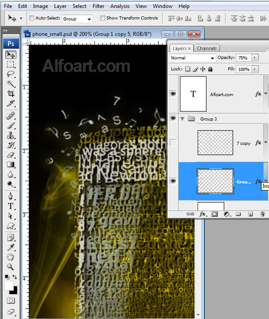The height and width of the screenshot is (319, 269).
Task: Switch to the Channels tab
Action: (206, 48)
